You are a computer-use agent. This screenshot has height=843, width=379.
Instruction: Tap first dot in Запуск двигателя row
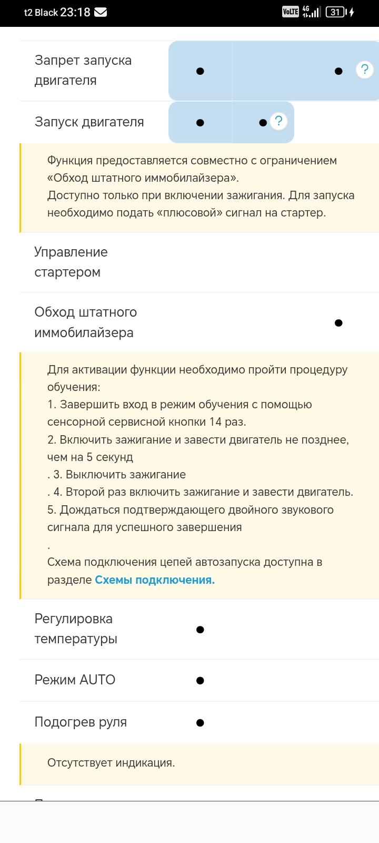pos(200,123)
